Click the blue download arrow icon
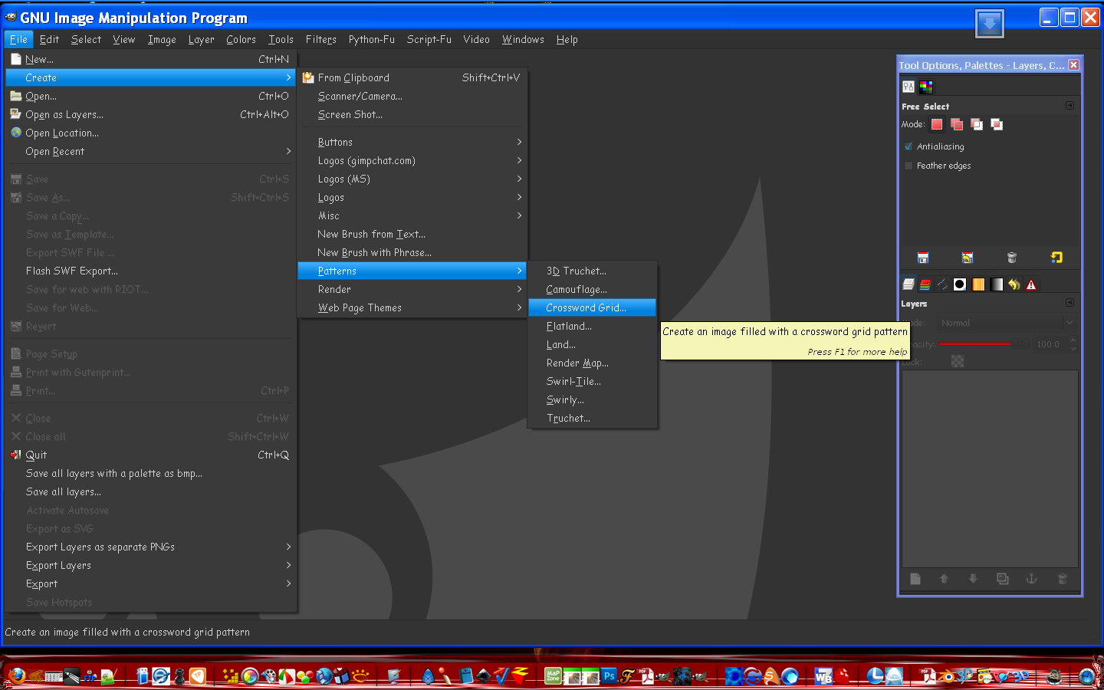Image resolution: width=1104 pixels, height=690 pixels. (x=989, y=24)
